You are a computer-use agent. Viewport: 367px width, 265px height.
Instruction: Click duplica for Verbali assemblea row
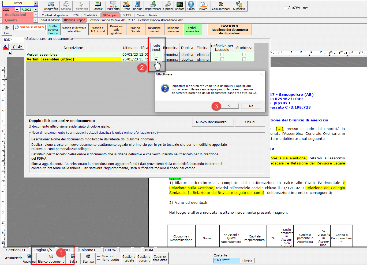tap(187, 55)
